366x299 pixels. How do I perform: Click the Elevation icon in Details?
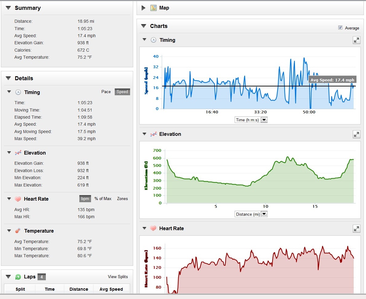(x=18, y=153)
